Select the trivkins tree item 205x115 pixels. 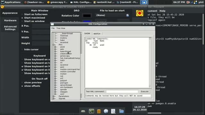[63, 38]
